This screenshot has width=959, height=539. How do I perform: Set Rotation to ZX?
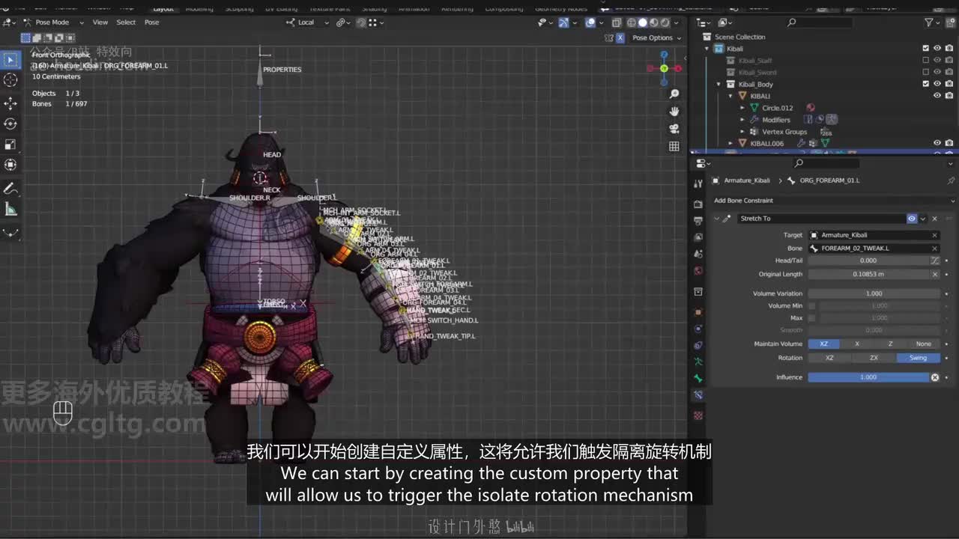click(x=874, y=358)
